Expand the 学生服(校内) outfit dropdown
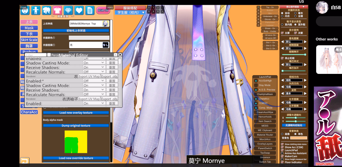 point(130,12)
